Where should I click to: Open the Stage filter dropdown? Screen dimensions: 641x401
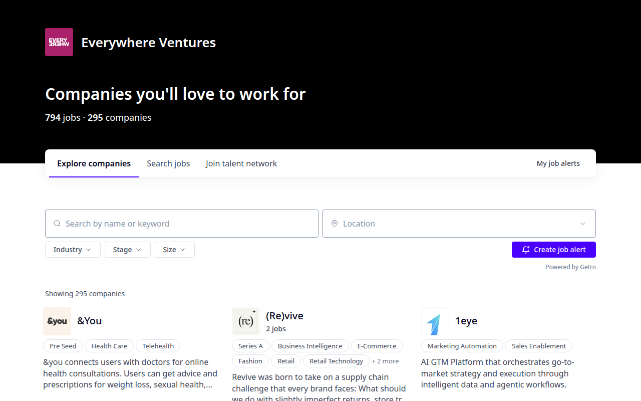click(128, 250)
